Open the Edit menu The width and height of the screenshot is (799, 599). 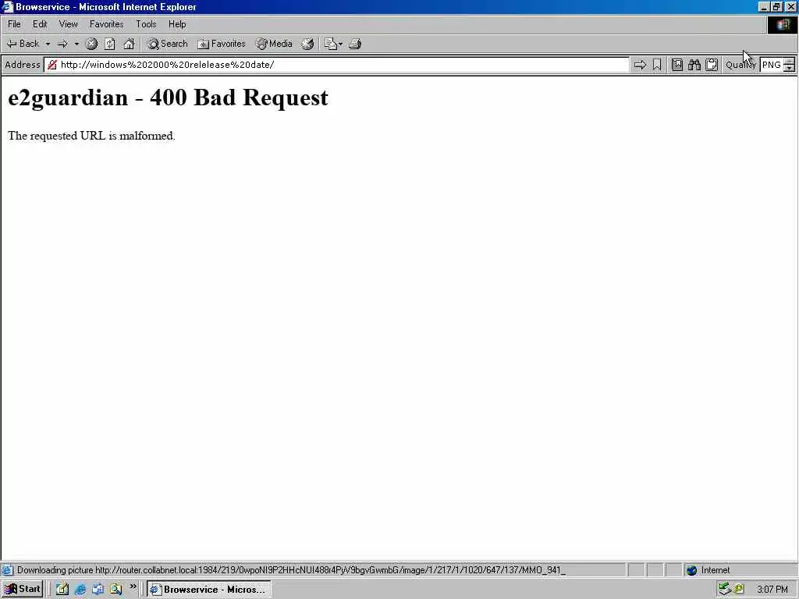tap(40, 24)
